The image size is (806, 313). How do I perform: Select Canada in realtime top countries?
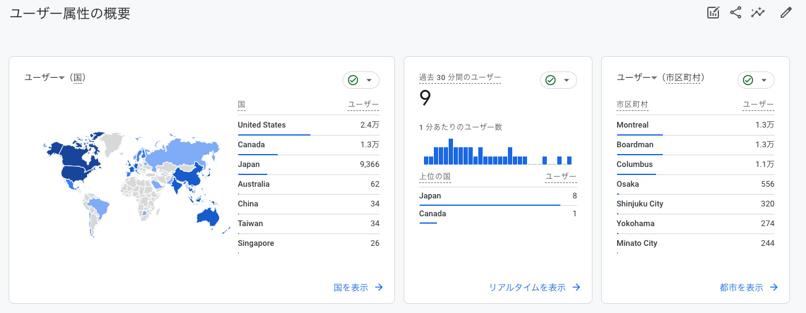[498, 214]
